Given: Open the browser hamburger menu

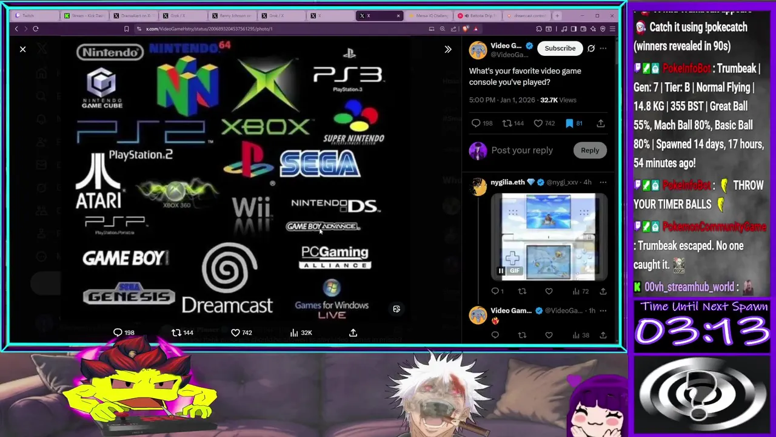Looking at the screenshot, I should coord(612,29).
